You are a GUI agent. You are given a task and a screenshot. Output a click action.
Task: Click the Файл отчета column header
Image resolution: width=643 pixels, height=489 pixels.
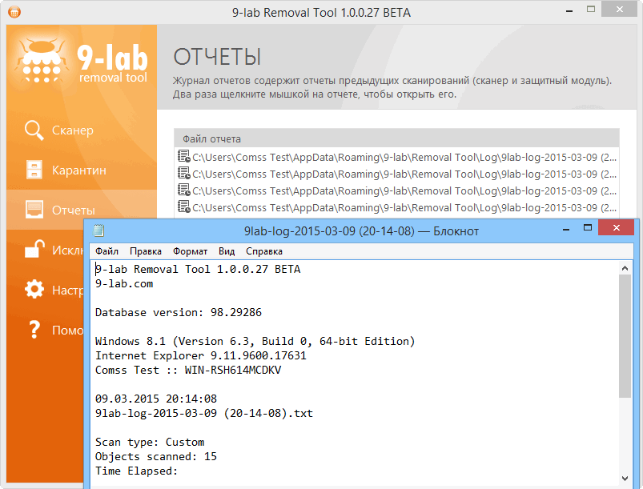point(396,139)
